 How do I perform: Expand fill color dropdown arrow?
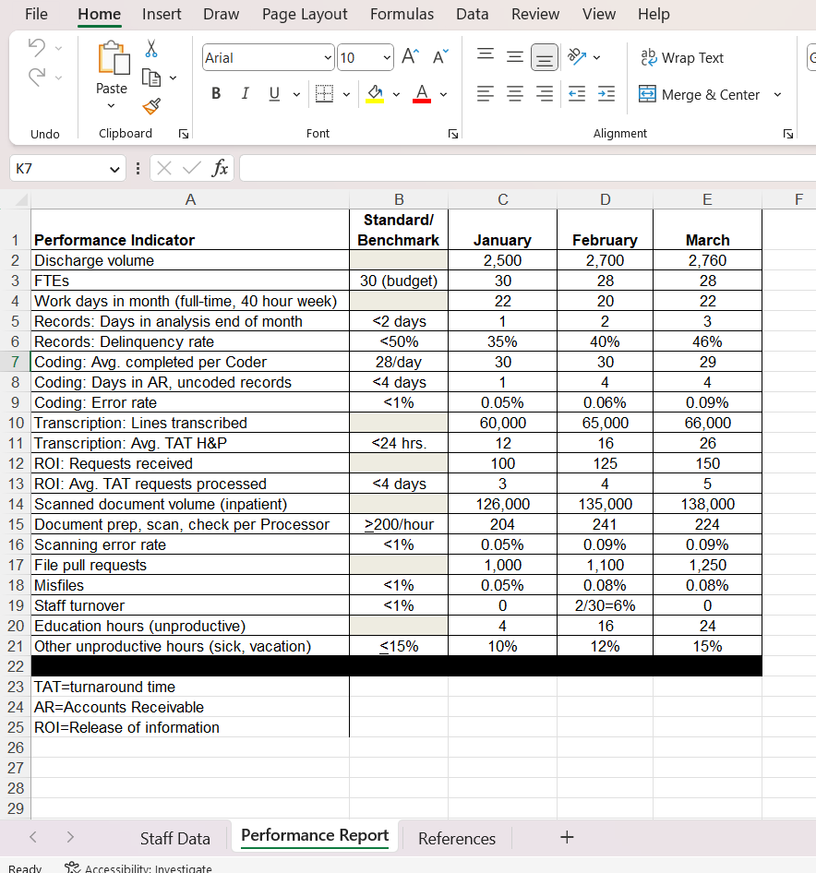click(397, 95)
